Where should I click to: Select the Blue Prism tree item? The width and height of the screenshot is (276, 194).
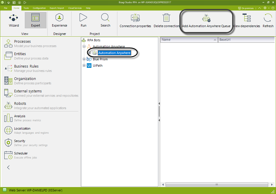tap(100, 59)
